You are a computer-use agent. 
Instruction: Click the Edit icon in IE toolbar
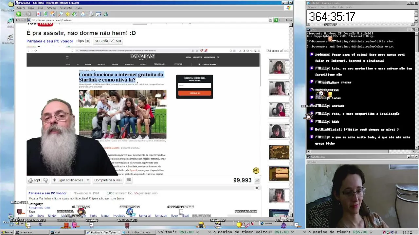[98, 14]
